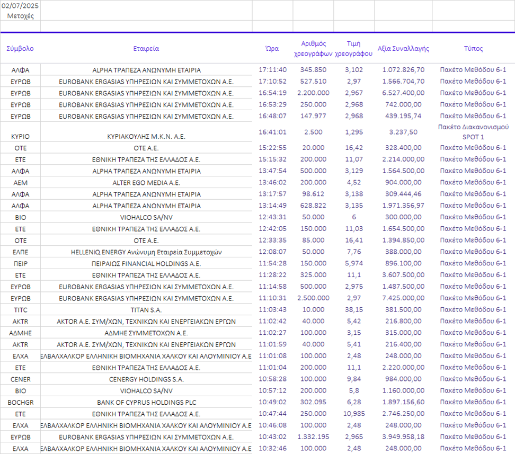This screenshot has width=515, height=454.
Task: Select the time cell 17:11:40
Action: click(272, 69)
